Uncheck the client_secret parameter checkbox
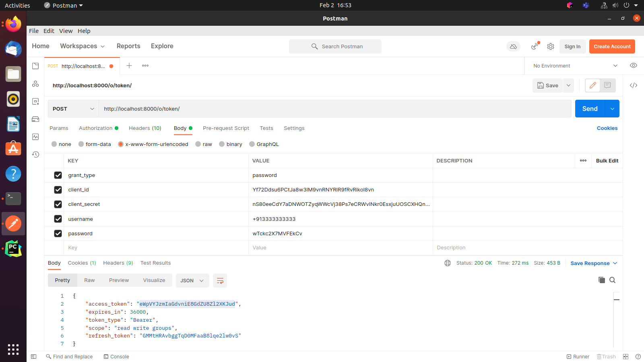This screenshot has height=362, width=644. coord(58,204)
